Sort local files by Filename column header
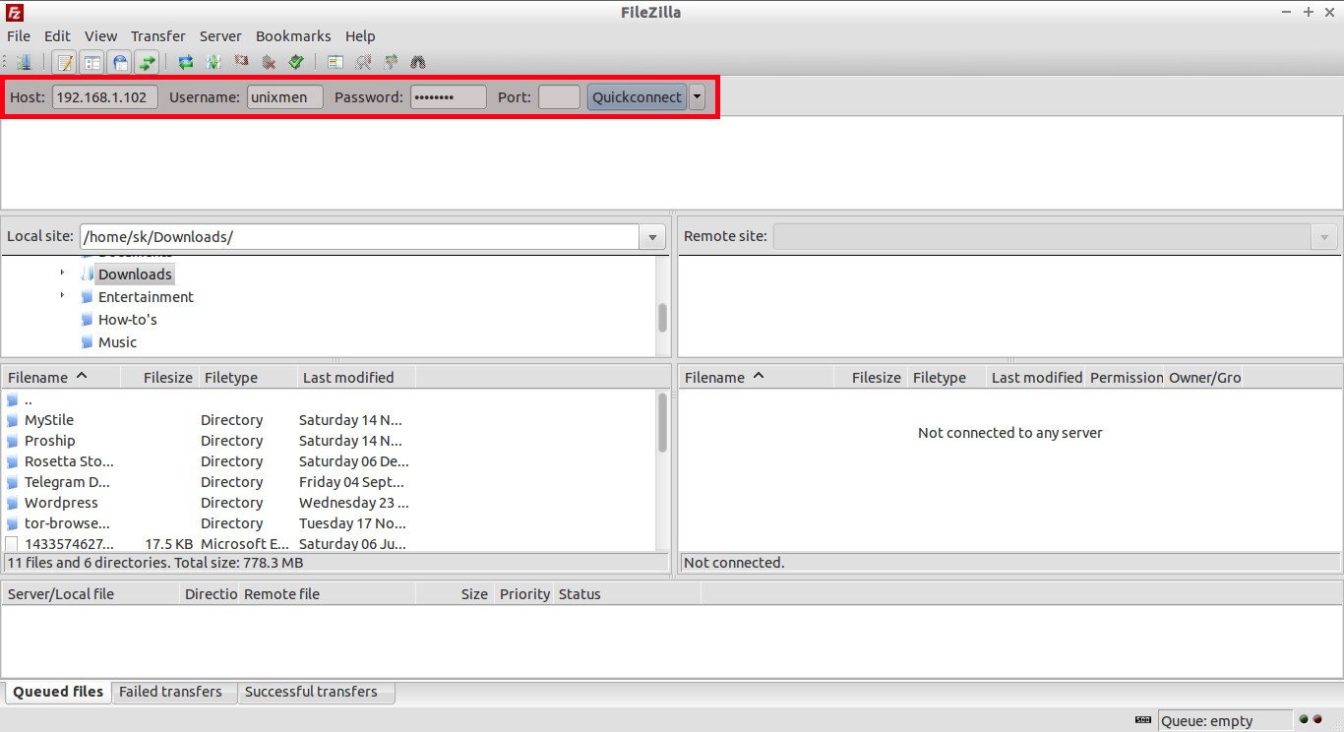Image resolution: width=1344 pixels, height=732 pixels. coord(61,377)
